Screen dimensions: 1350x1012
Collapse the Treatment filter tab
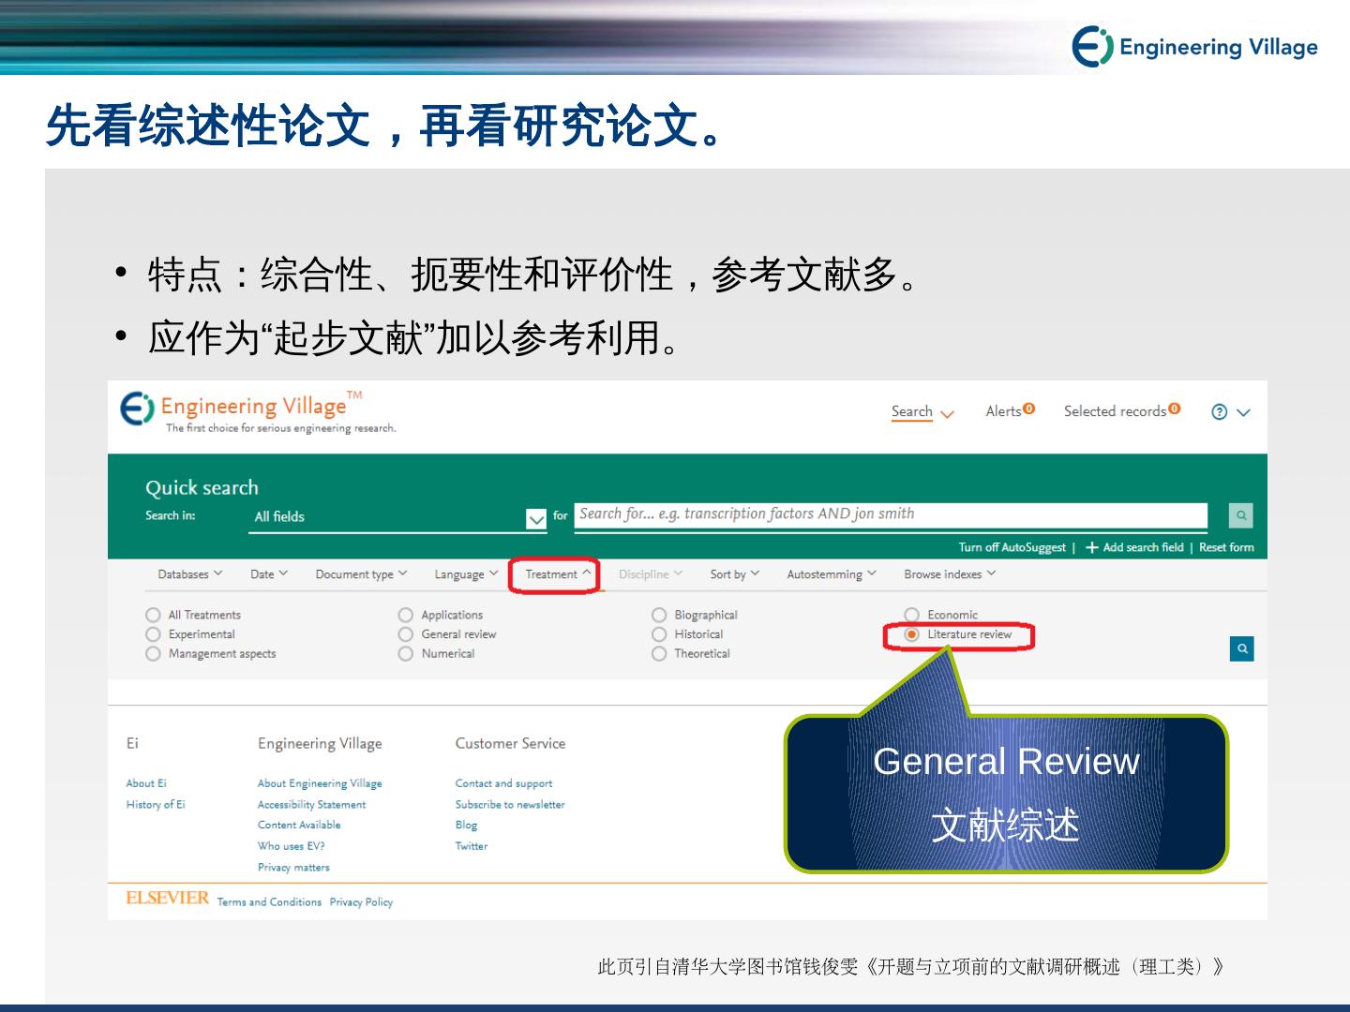point(557,574)
